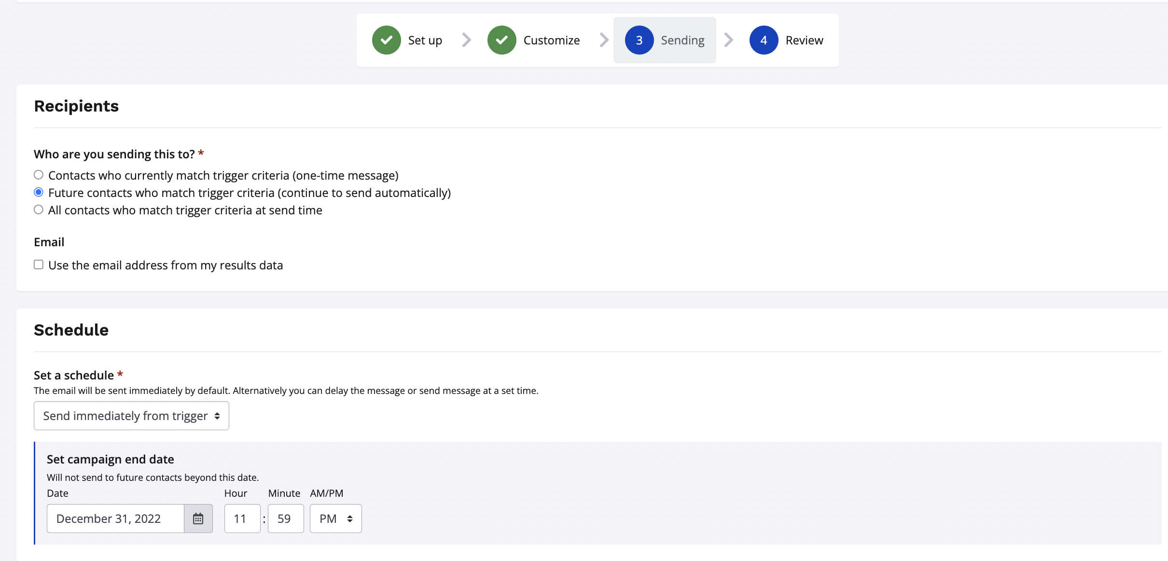Click the Recipients heading
Image resolution: width=1168 pixels, height=561 pixels.
[x=76, y=106]
